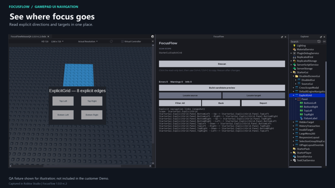Image resolution: width=335 pixels, height=188 pixels.
Task: Click the device rotation icon in emulator bar
Action: 112,42
